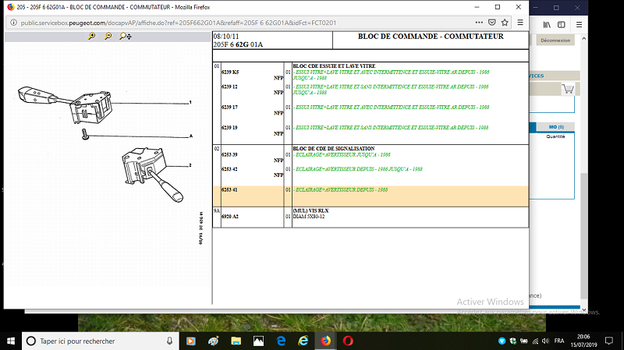Click the zoom out magnifier icon
This screenshot has width=624, height=350.
(108, 36)
